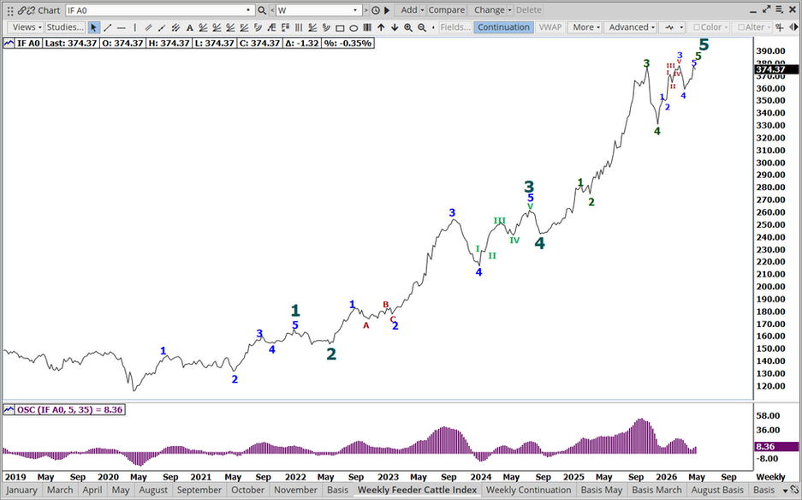Open the hamburger menu icon top right
This screenshot has width=802, height=500.
pos(780,9)
